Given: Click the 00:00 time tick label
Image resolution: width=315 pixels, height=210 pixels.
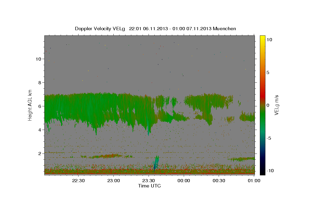Looking at the screenshot, I should tap(184, 181).
